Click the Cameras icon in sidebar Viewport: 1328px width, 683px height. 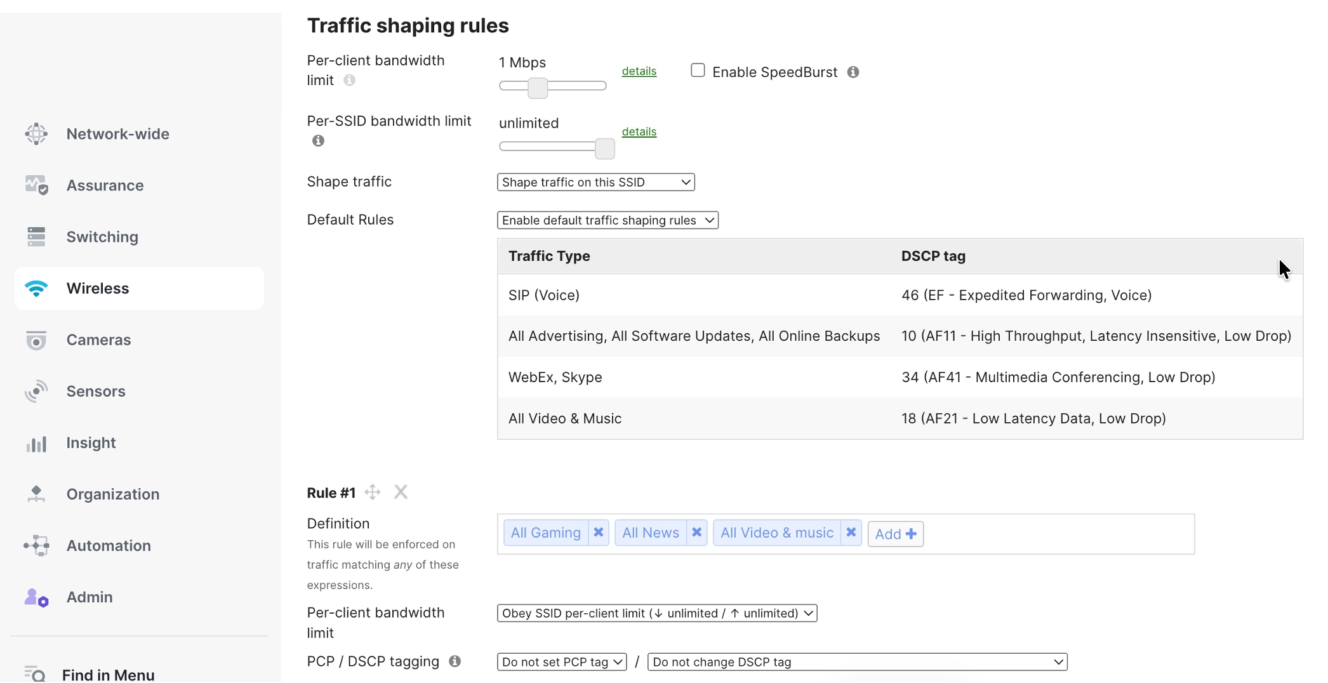click(36, 340)
